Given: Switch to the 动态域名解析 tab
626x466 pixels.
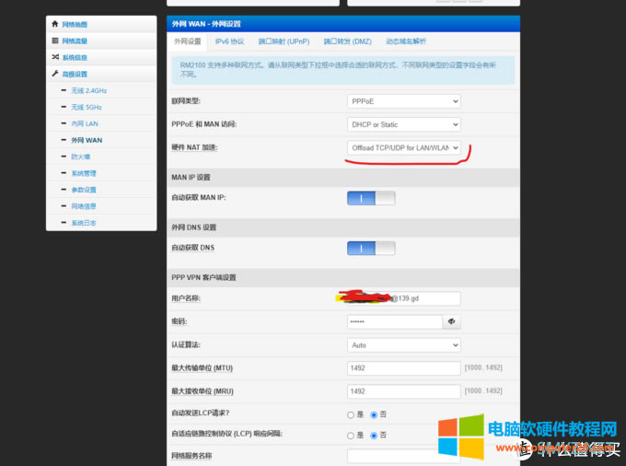Looking at the screenshot, I should (x=406, y=41).
